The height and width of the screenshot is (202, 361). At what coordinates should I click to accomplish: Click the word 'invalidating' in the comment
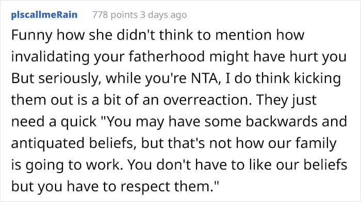pyautogui.click(x=50, y=57)
